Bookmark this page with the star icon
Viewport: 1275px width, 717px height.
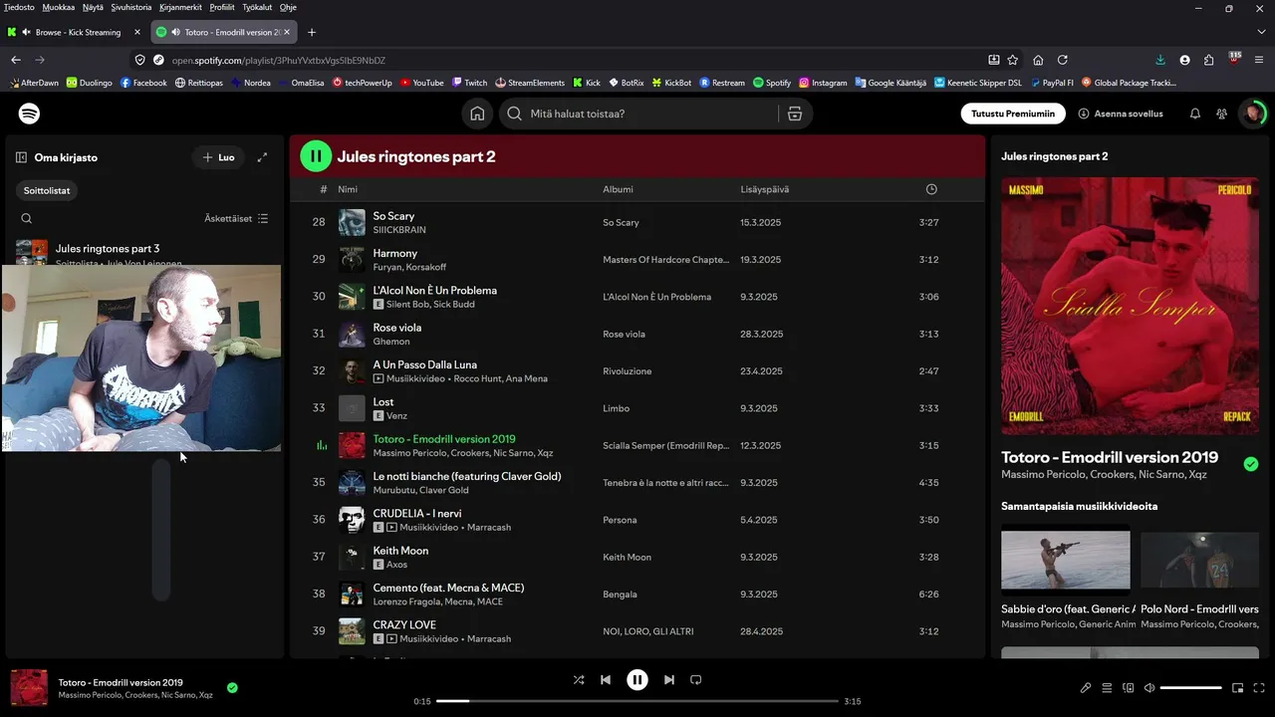[x=1013, y=60]
